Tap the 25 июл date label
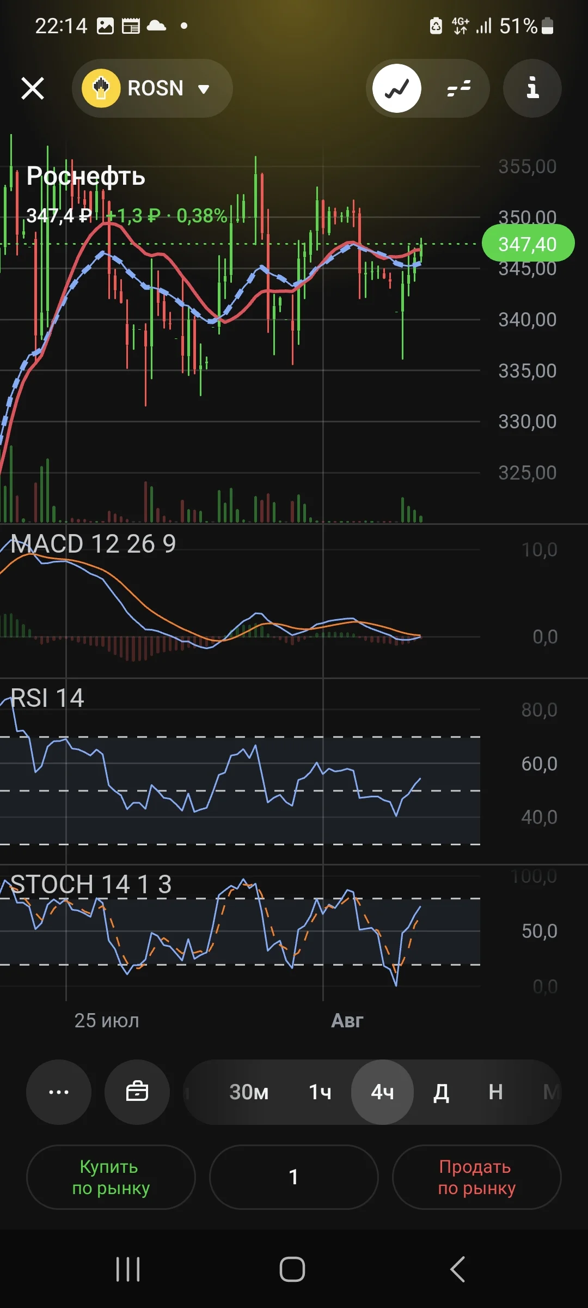588x1308 pixels. coord(107,1020)
